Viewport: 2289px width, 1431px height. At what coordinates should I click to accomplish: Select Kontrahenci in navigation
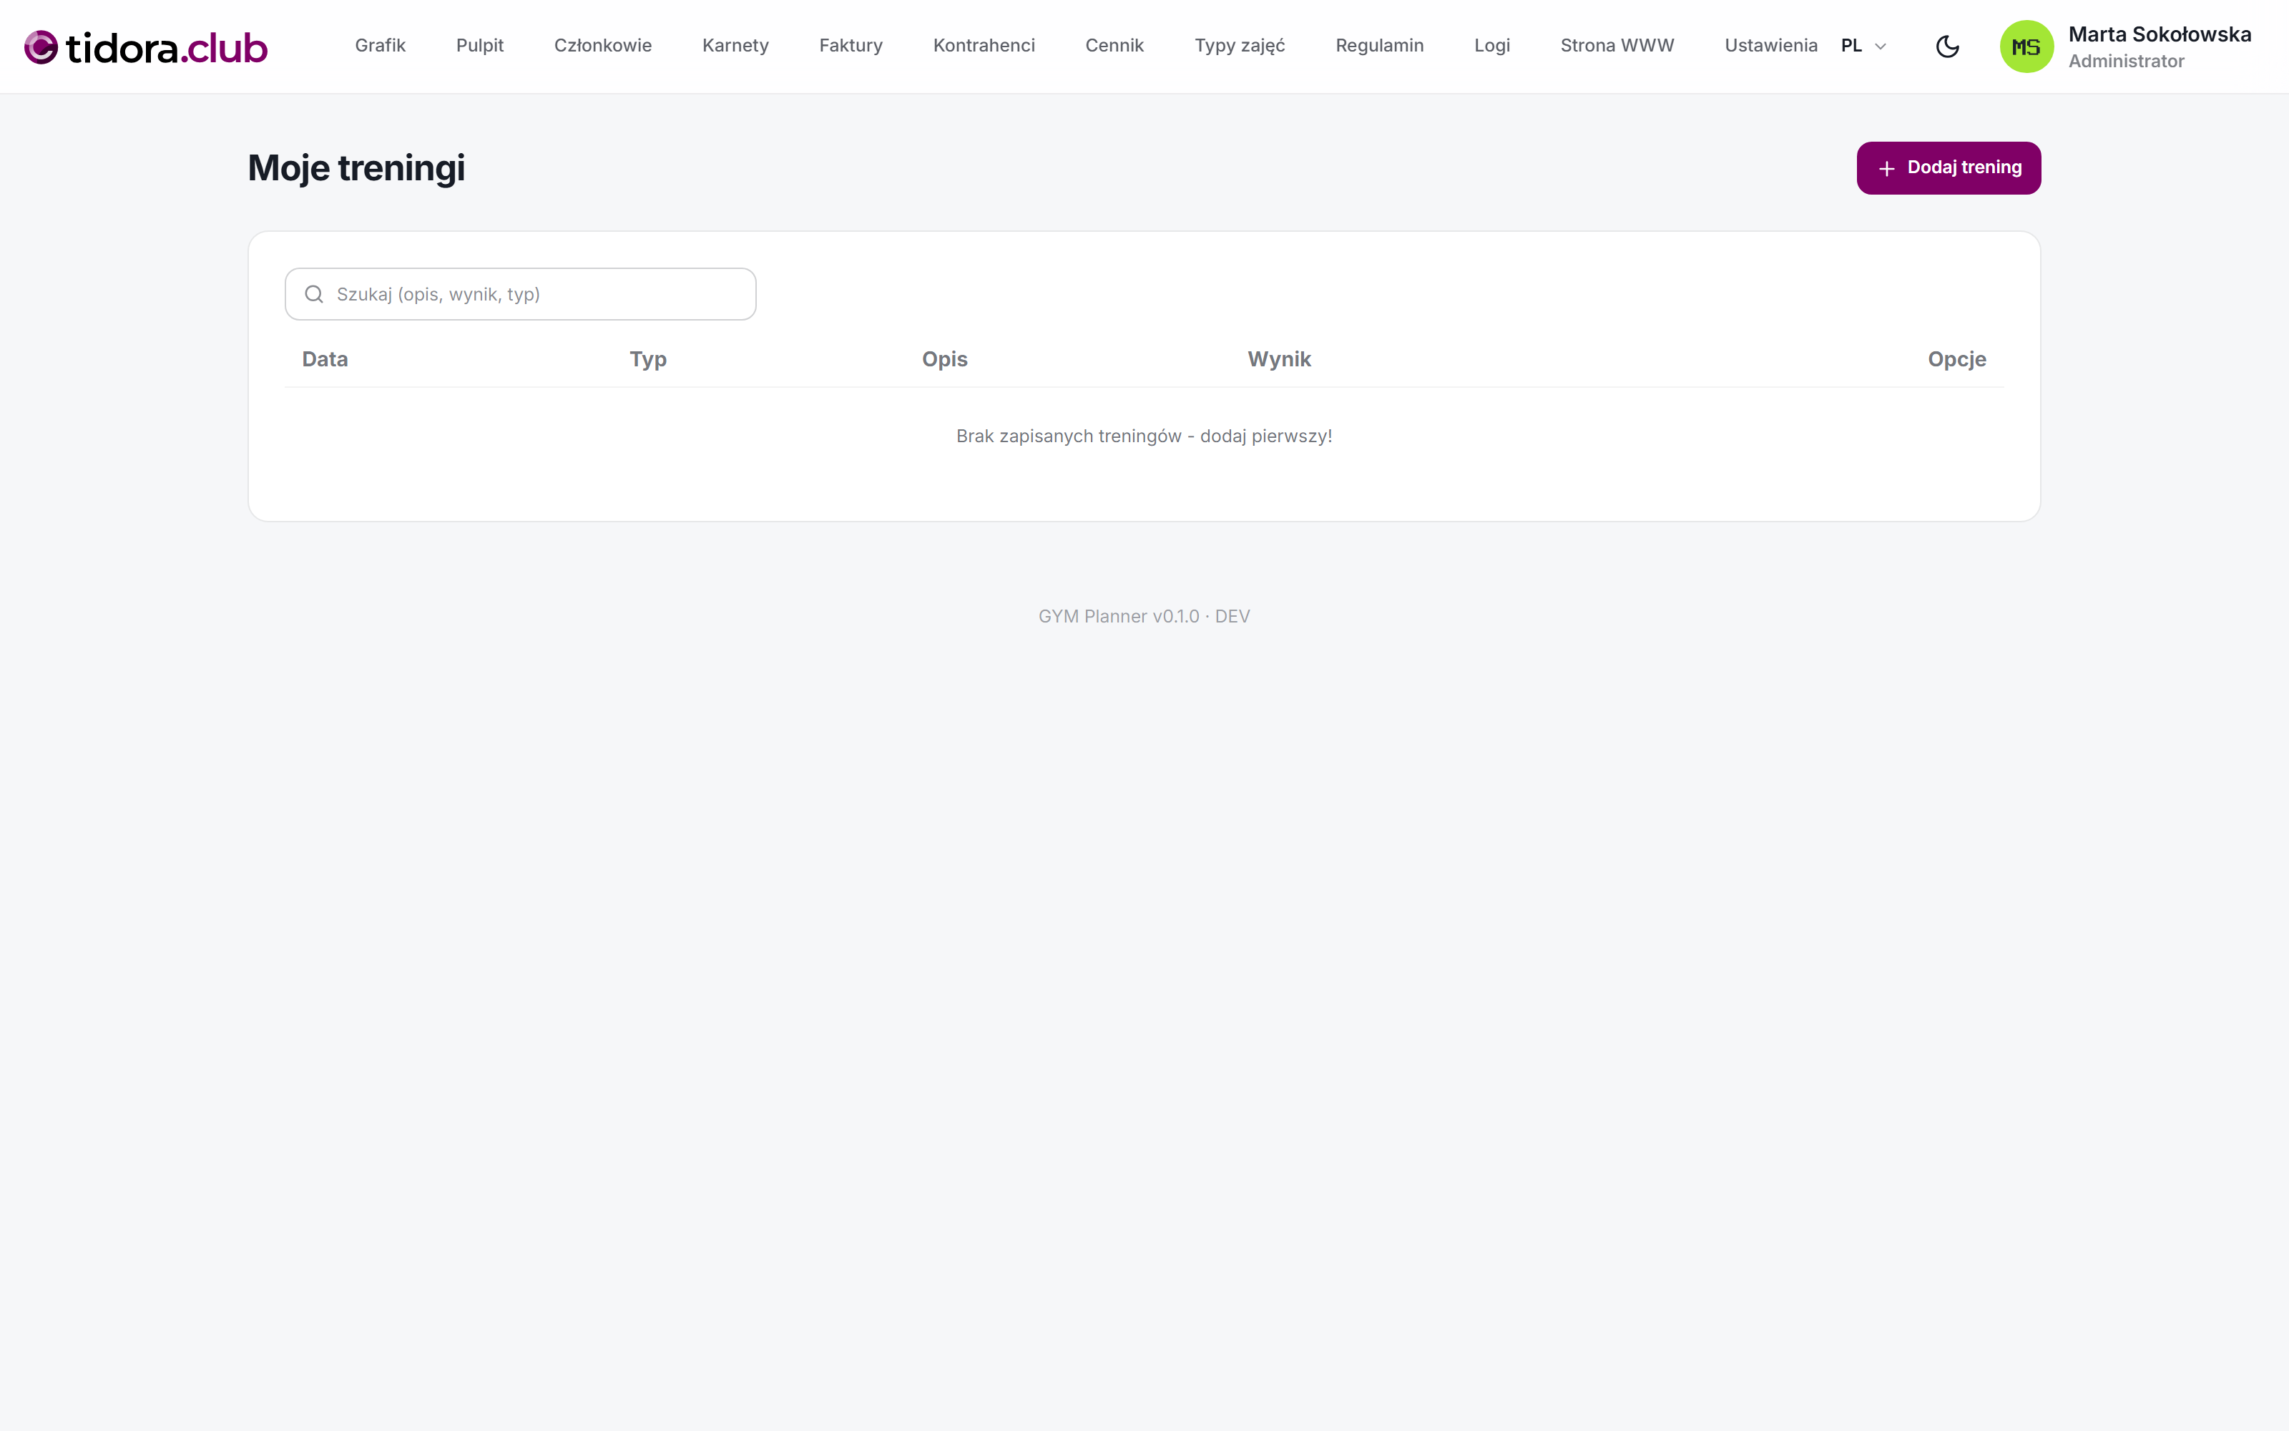pyautogui.click(x=984, y=45)
